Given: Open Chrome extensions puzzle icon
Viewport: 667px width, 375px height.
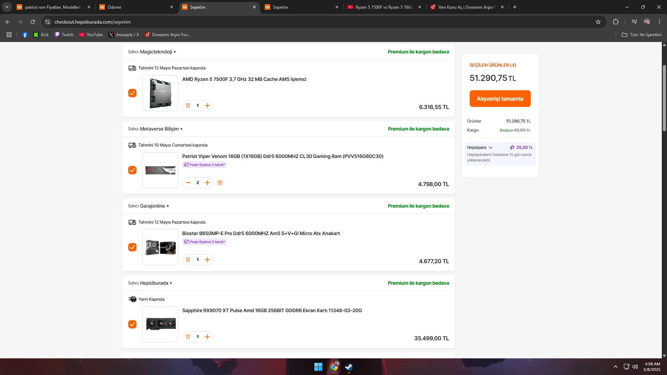Looking at the screenshot, I should (x=616, y=22).
